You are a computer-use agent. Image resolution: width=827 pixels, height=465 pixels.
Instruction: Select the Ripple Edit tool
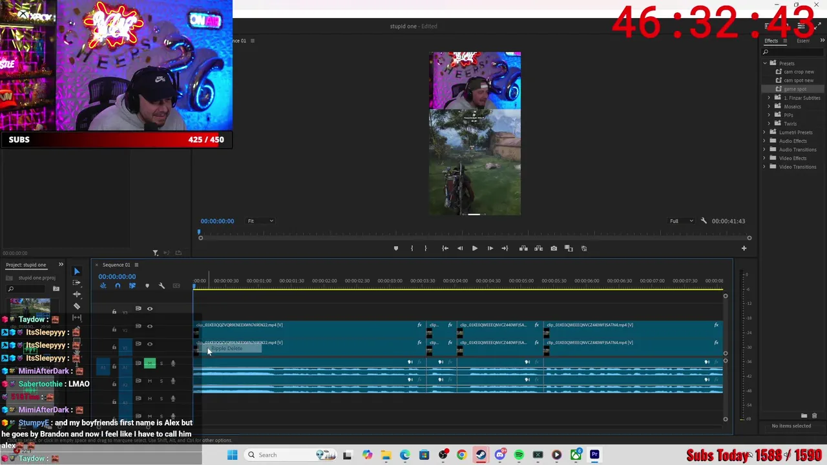tap(77, 294)
